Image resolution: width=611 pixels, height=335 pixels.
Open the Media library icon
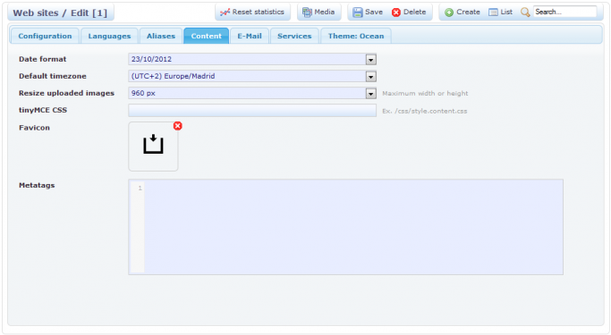pyautogui.click(x=307, y=13)
